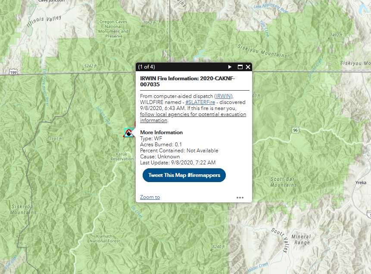371x274 pixels.
Task: Follow local agencies evacuation information link
Action: [193, 117]
